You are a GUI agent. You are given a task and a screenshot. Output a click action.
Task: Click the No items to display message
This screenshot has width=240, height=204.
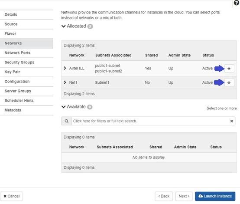(149, 158)
